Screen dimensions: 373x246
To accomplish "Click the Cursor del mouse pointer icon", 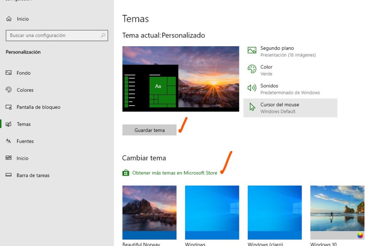I will click(x=252, y=107).
